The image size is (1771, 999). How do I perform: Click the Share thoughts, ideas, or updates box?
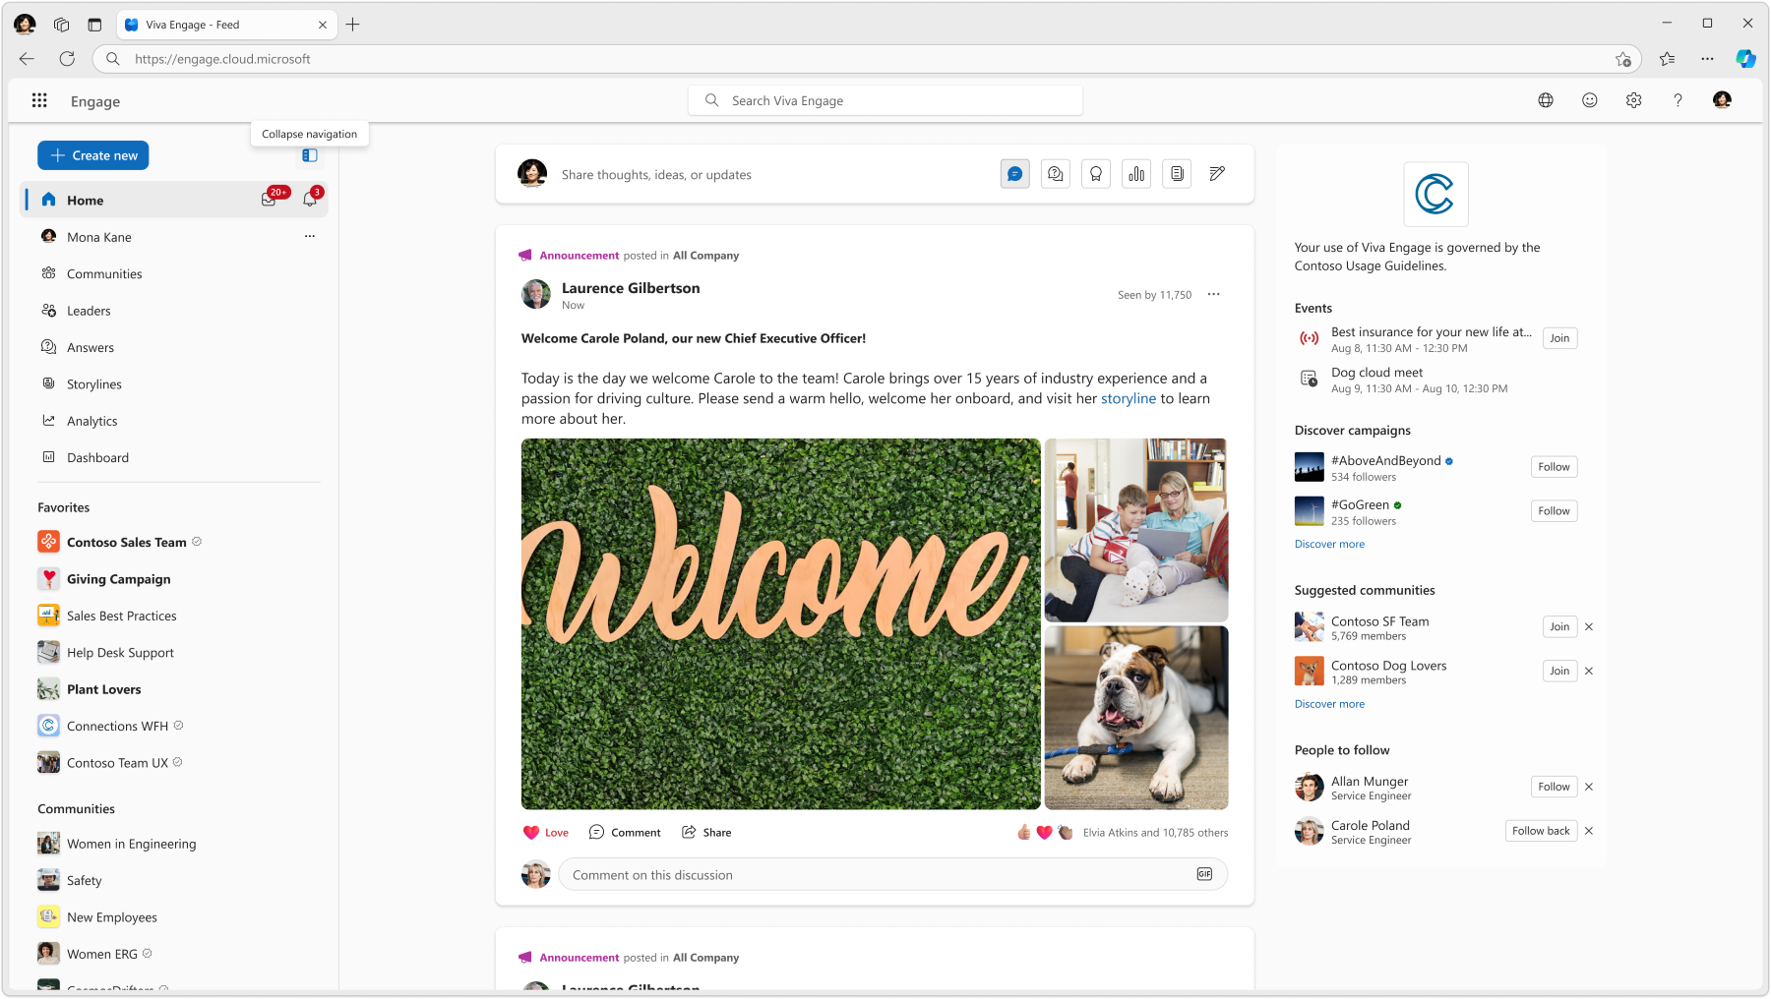(x=656, y=175)
